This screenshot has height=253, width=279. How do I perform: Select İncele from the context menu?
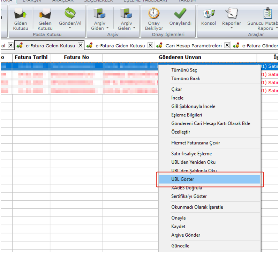(210, 98)
